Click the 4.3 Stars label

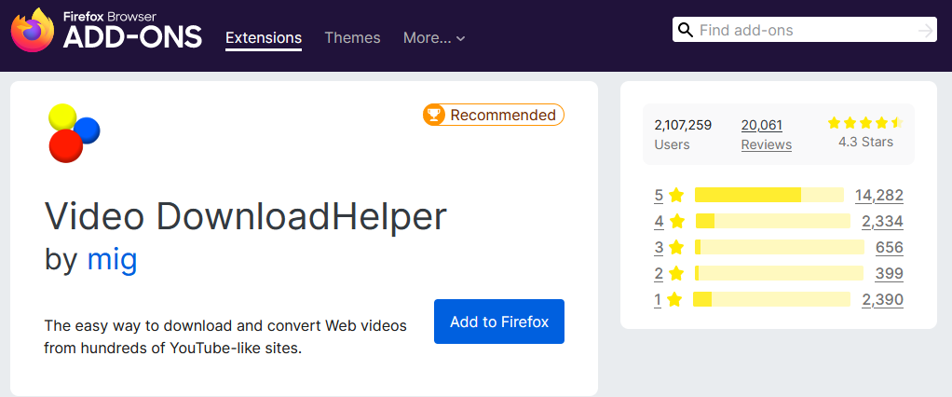(865, 142)
